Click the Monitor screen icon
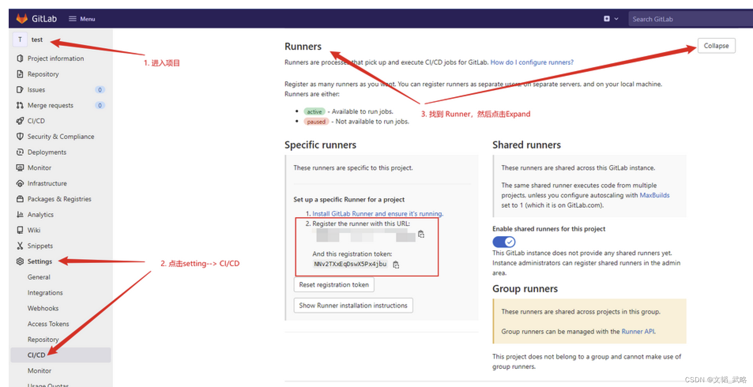This screenshot has width=753, height=387. point(20,167)
